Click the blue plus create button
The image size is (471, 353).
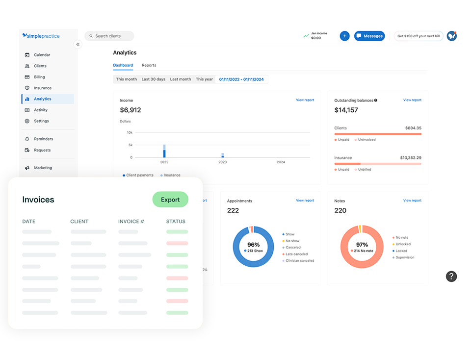(344, 36)
